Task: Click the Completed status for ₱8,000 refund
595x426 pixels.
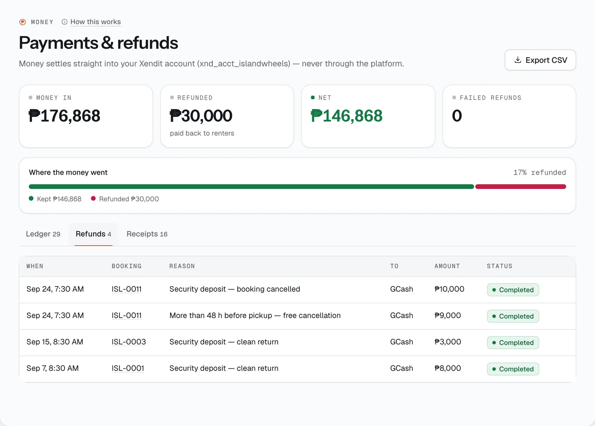Action: point(513,369)
